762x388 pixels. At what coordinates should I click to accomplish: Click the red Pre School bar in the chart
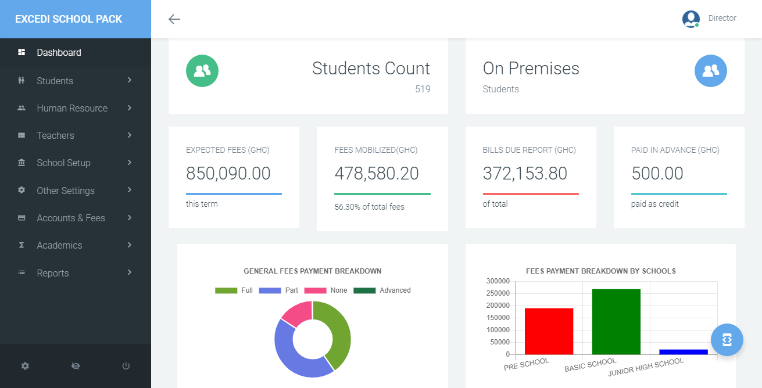549,331
